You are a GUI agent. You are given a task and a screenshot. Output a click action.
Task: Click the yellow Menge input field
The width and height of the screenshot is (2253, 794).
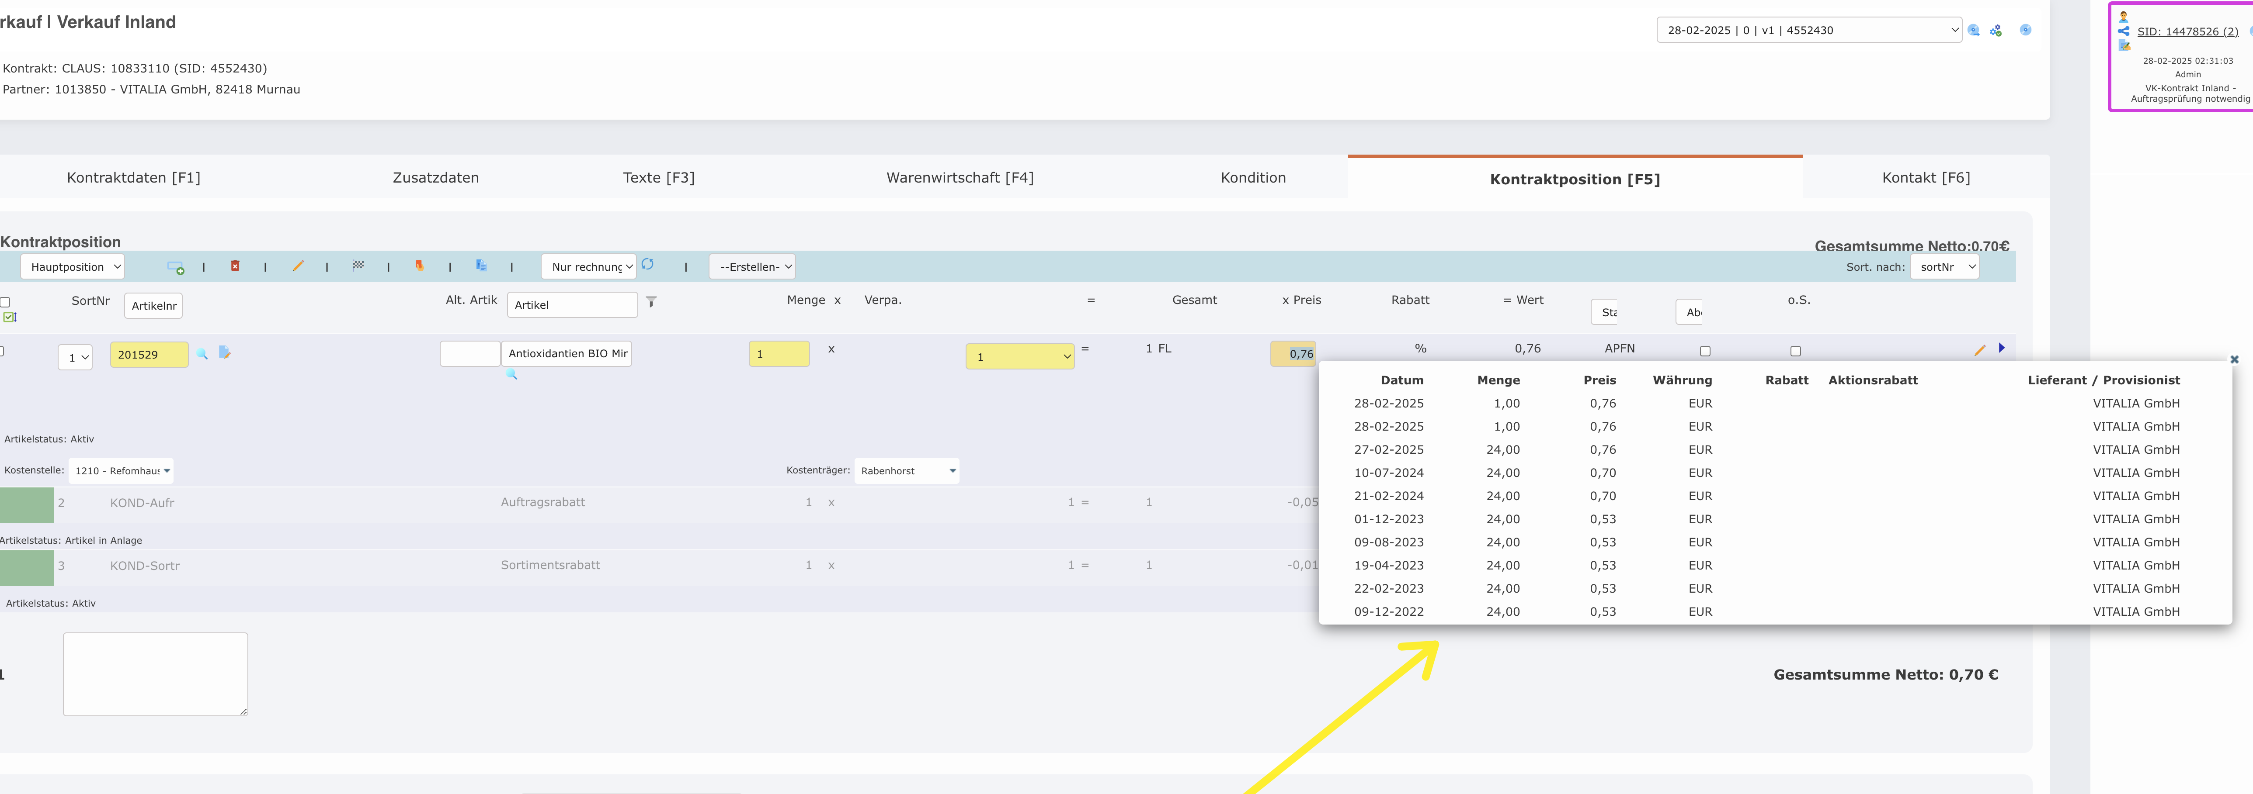(779, 354)
